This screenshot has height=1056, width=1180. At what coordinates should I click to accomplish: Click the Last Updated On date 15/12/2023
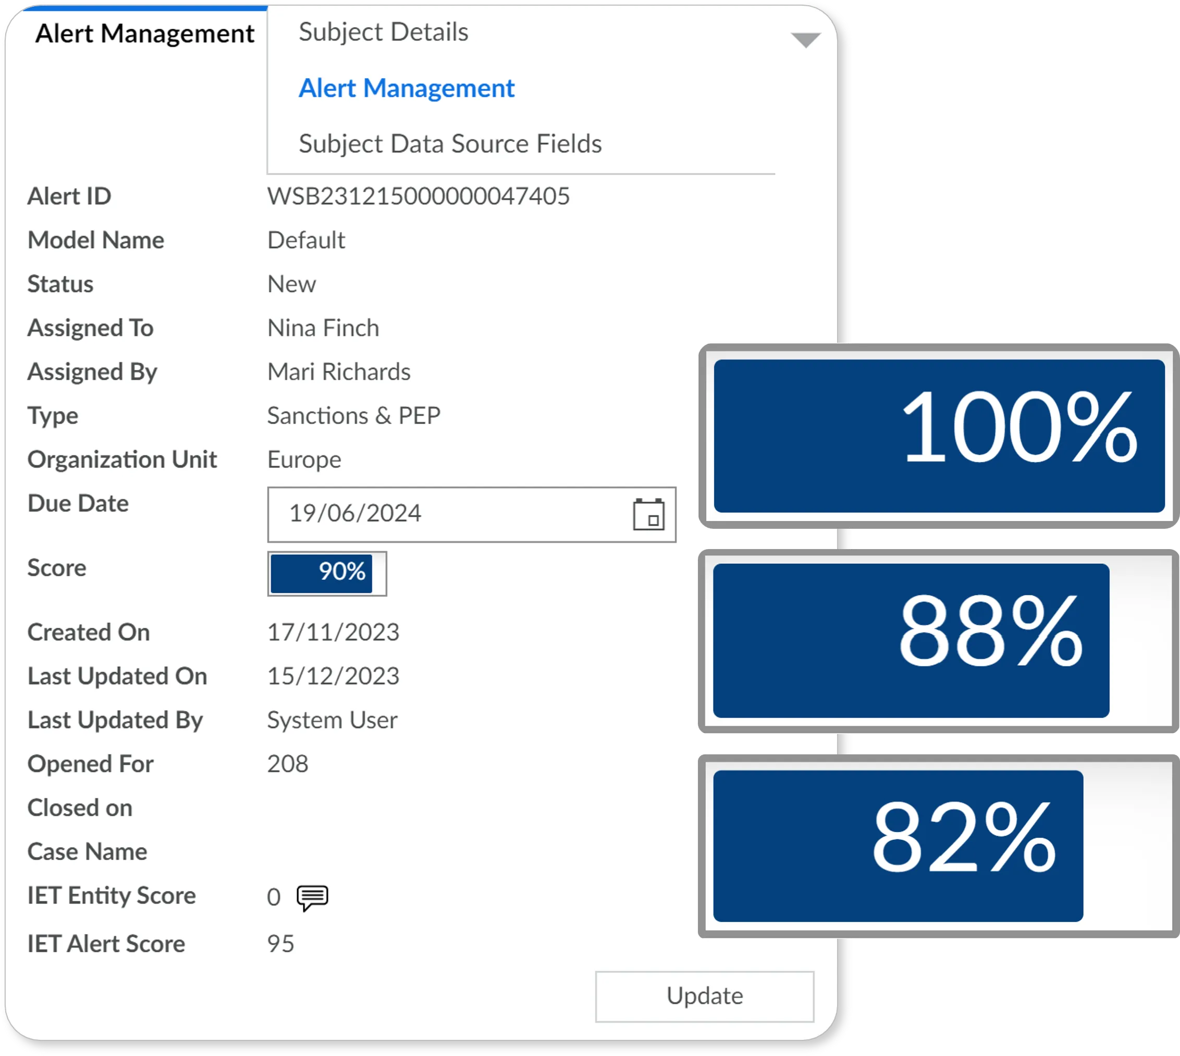point(333,676)
